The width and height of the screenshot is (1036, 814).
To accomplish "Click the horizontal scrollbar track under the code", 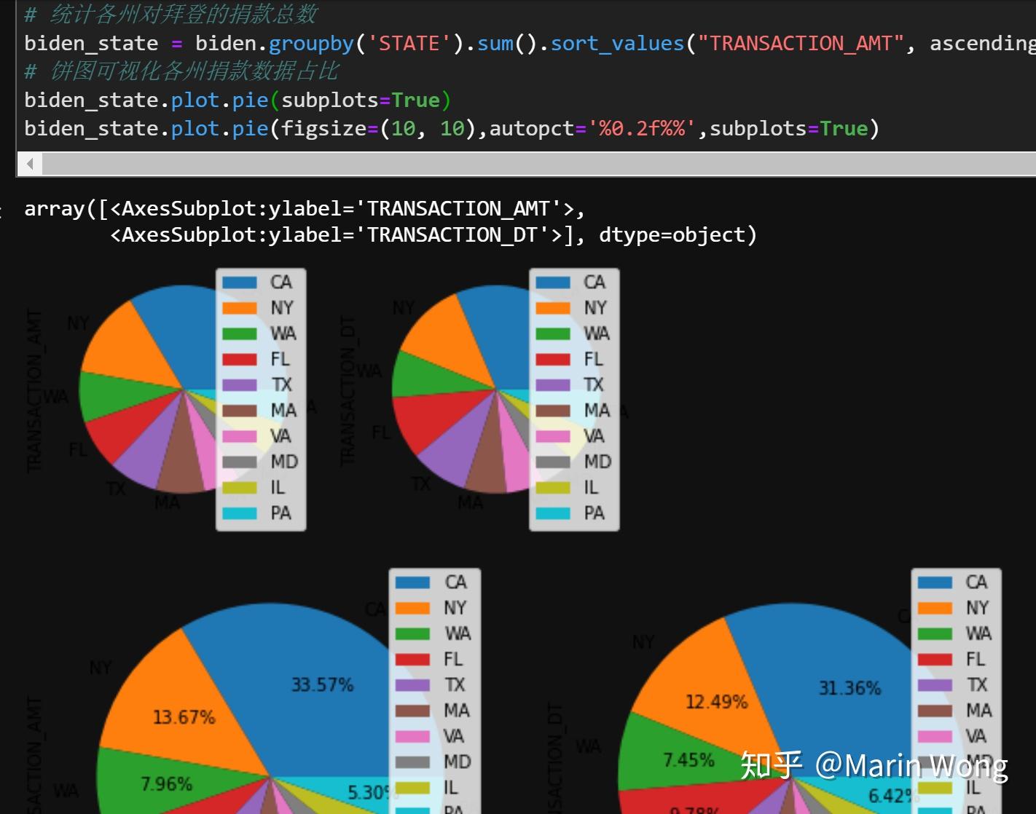I will 539,164.
